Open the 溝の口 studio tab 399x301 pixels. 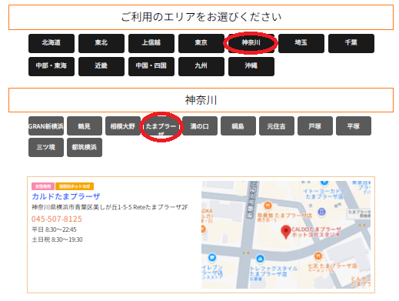200,126
